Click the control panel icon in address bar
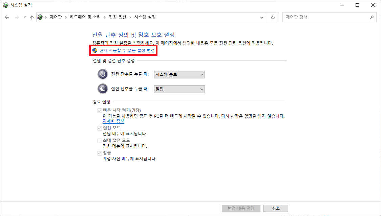381x216 pixels. click(x=40, y=17)
